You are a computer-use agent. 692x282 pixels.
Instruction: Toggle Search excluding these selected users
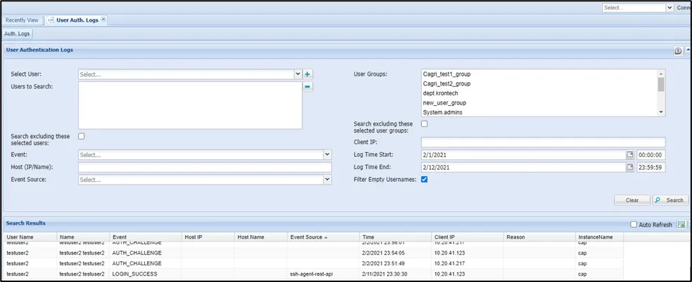coord(81,136)
